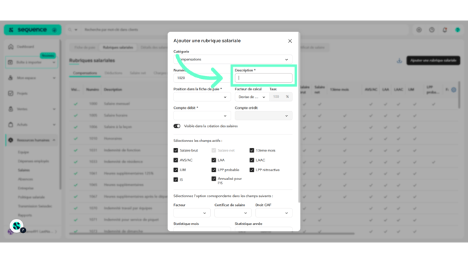
Task: Open the Droit CAF dropdown
Action: (x=273, y=213)
